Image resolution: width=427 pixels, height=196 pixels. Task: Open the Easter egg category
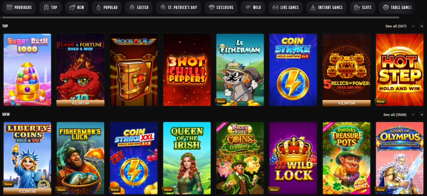[139, 8]
